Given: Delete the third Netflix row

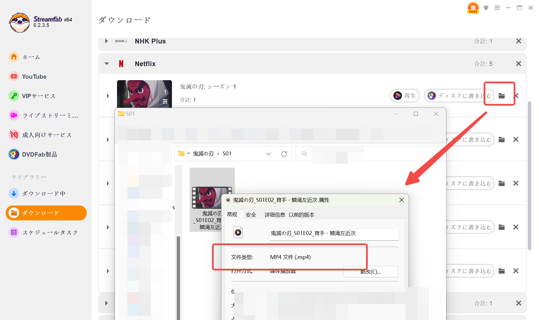Looking at the screenshot, I should (x=516, y=183).
